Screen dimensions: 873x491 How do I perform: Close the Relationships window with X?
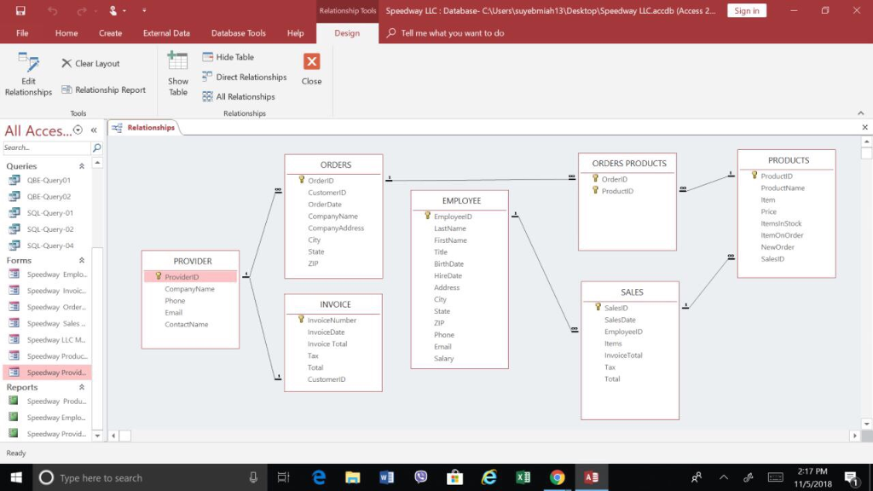pyautogui.click(x=864, y=128)
